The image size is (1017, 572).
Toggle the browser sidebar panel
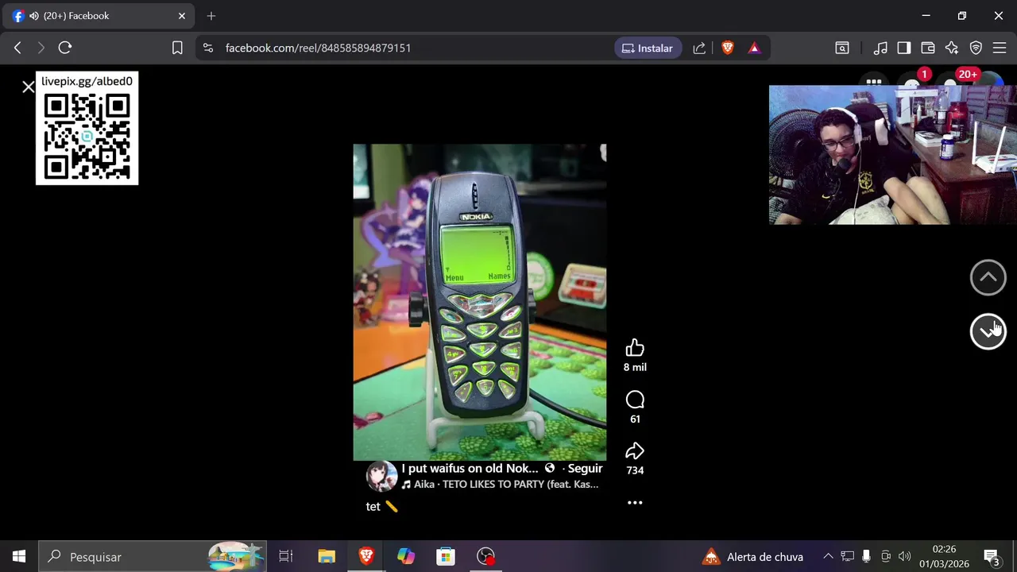tap(904, 48)
